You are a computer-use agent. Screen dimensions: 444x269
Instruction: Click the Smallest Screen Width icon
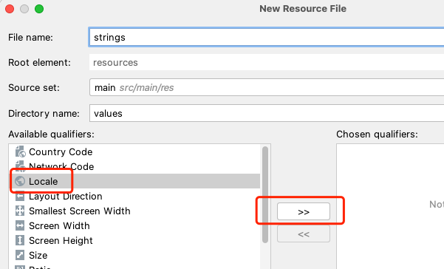coord(20,211)
